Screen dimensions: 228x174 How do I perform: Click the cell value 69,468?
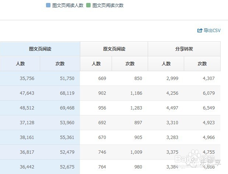[x=67, y=108]
